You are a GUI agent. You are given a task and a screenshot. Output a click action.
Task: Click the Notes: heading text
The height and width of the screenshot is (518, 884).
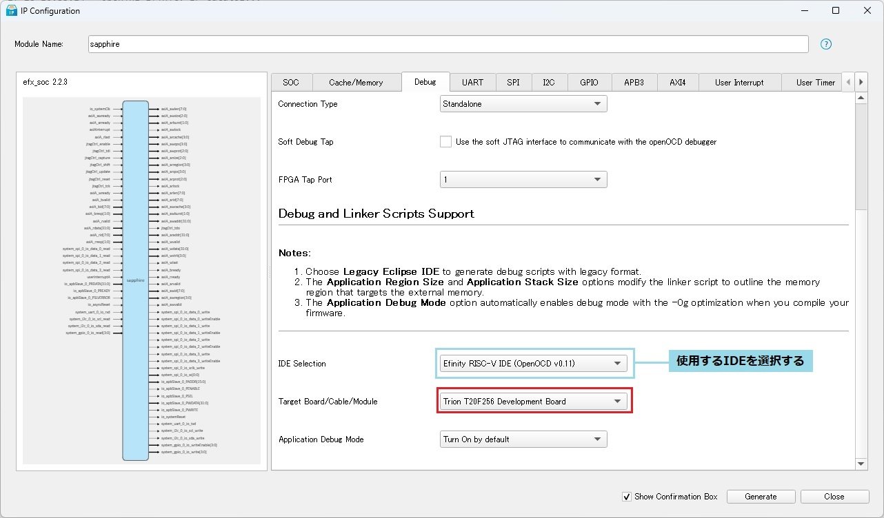coord(294,253)
